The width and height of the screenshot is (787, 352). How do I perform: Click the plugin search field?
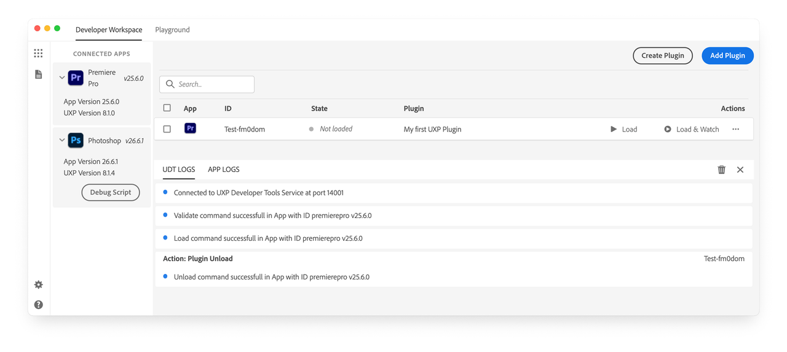pos(212,84)
